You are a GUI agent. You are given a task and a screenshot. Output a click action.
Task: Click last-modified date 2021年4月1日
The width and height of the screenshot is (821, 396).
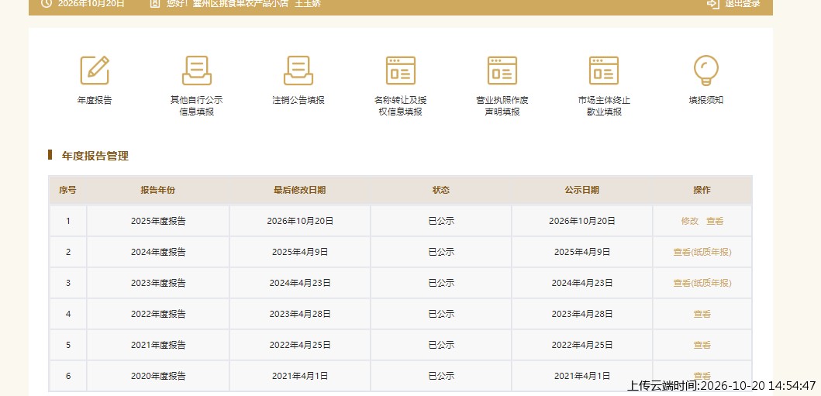[x=300, y=376]
